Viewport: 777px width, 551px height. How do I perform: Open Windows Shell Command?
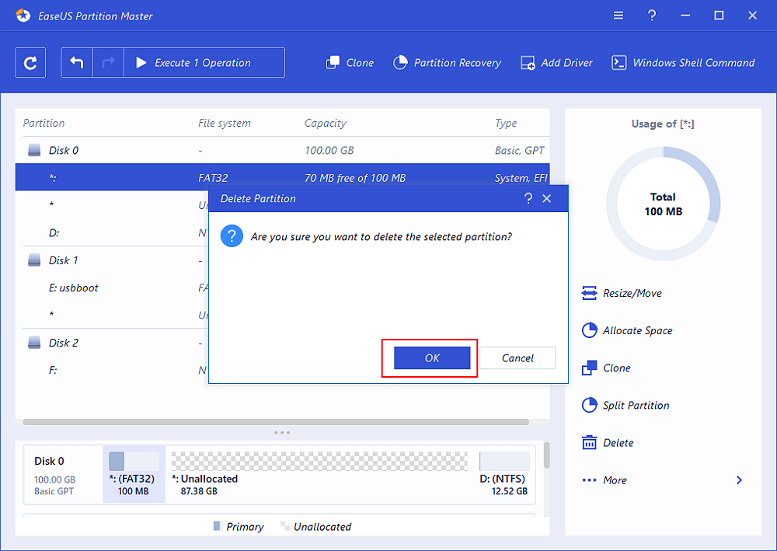tap(683, 63)
